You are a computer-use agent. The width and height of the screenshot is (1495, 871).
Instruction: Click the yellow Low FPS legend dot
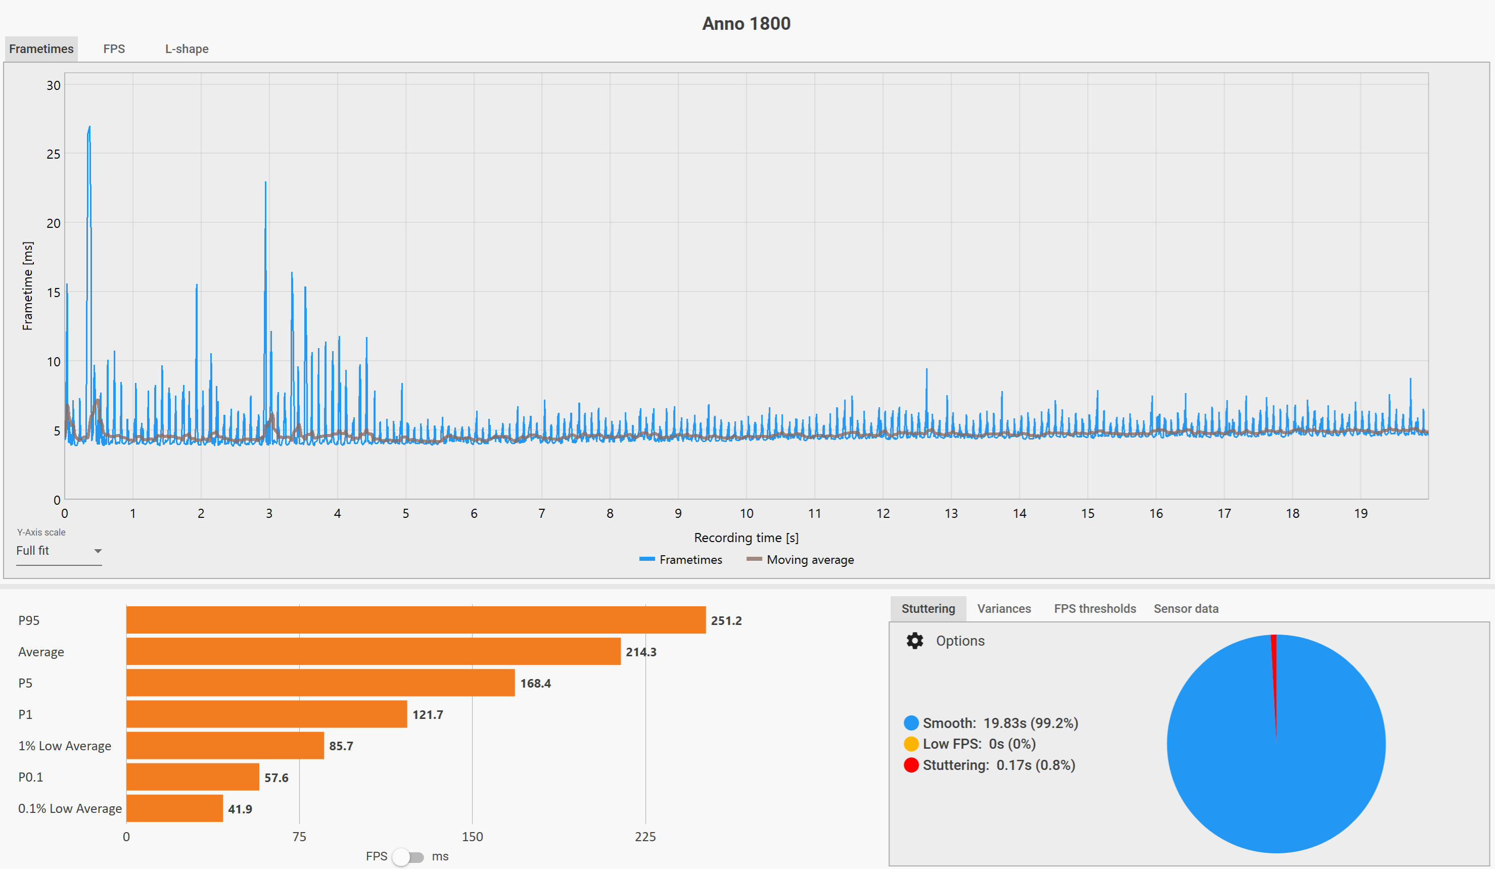click(911, 745)
